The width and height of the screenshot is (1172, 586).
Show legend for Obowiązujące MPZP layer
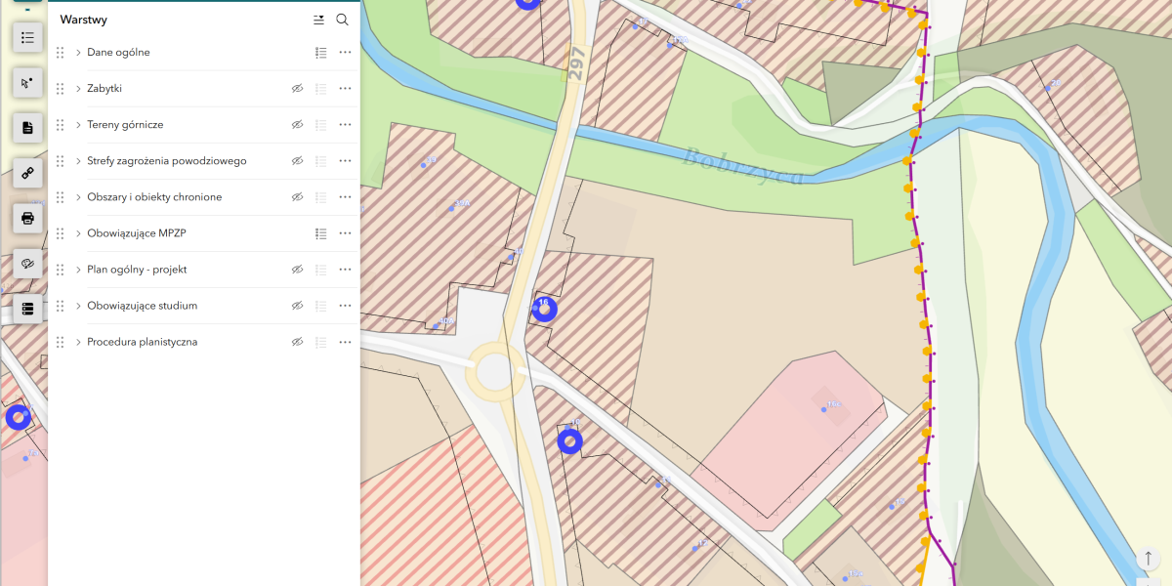[x=320, y=233]
